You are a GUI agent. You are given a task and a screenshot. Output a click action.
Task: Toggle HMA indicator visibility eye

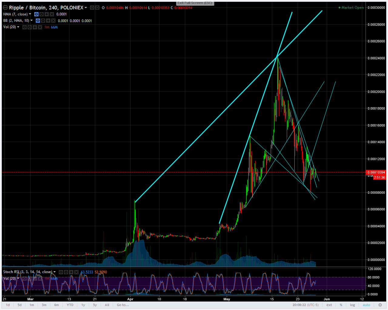point(36,14)
